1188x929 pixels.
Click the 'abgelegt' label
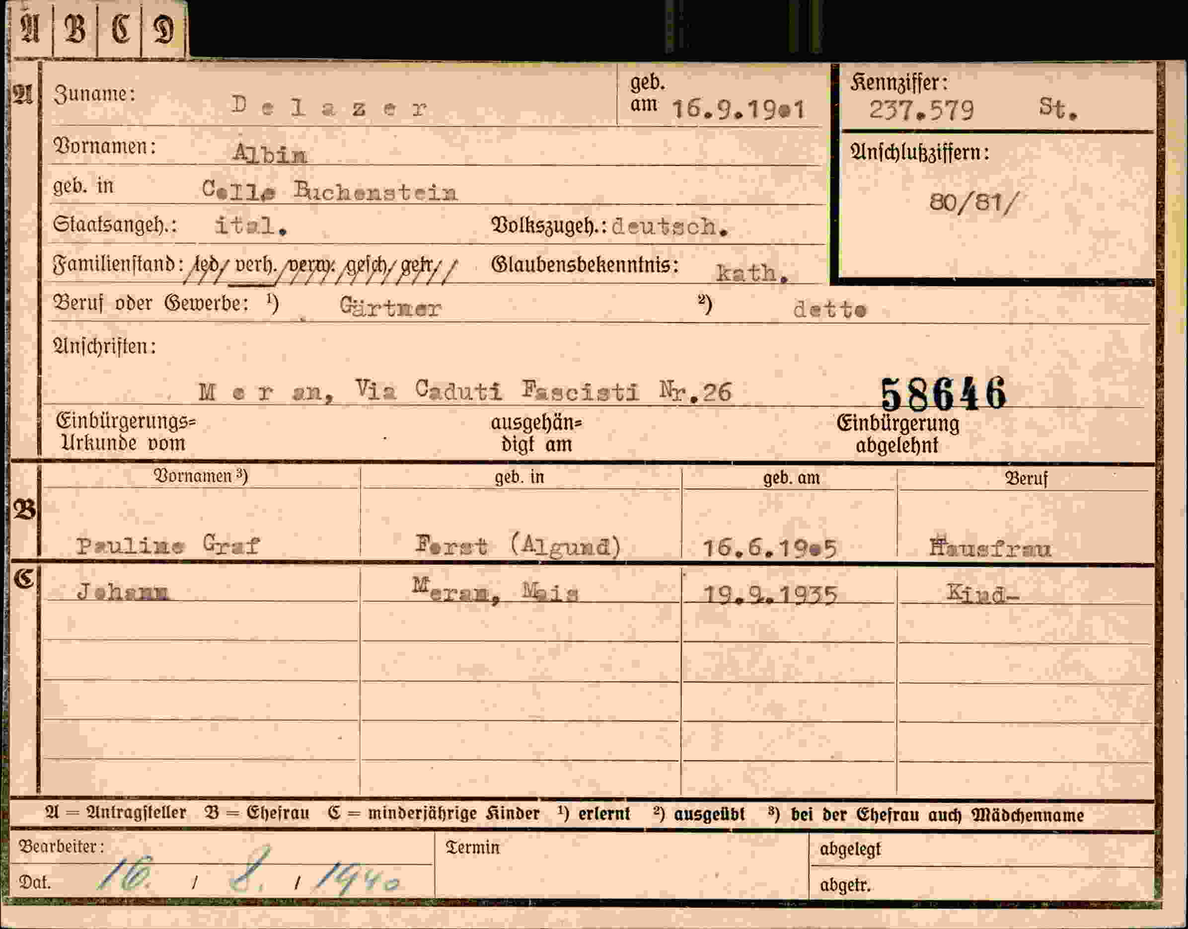850,849
